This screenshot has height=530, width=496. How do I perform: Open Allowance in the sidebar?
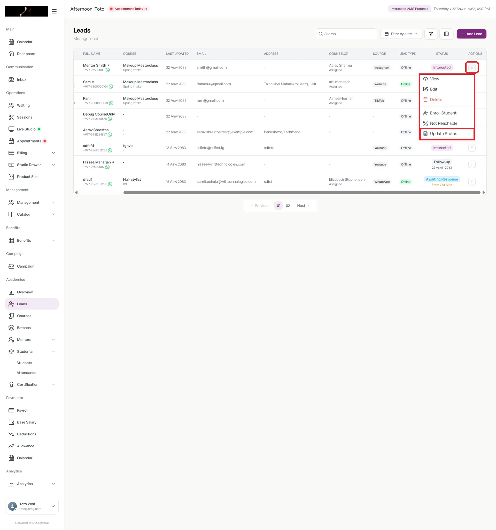point(32,446)
